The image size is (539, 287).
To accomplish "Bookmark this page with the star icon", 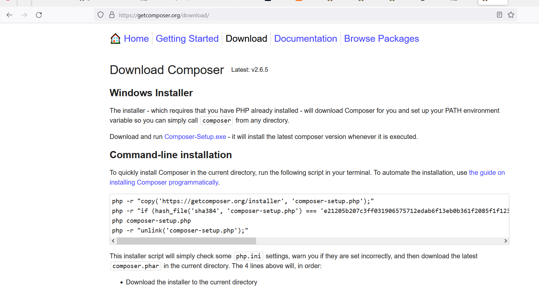I will pos(511,15).
